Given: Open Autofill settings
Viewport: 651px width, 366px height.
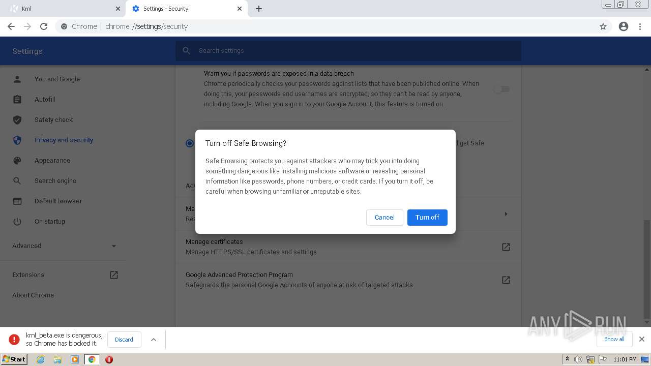Looking at the screenshot, I should (x=45, y=100).
